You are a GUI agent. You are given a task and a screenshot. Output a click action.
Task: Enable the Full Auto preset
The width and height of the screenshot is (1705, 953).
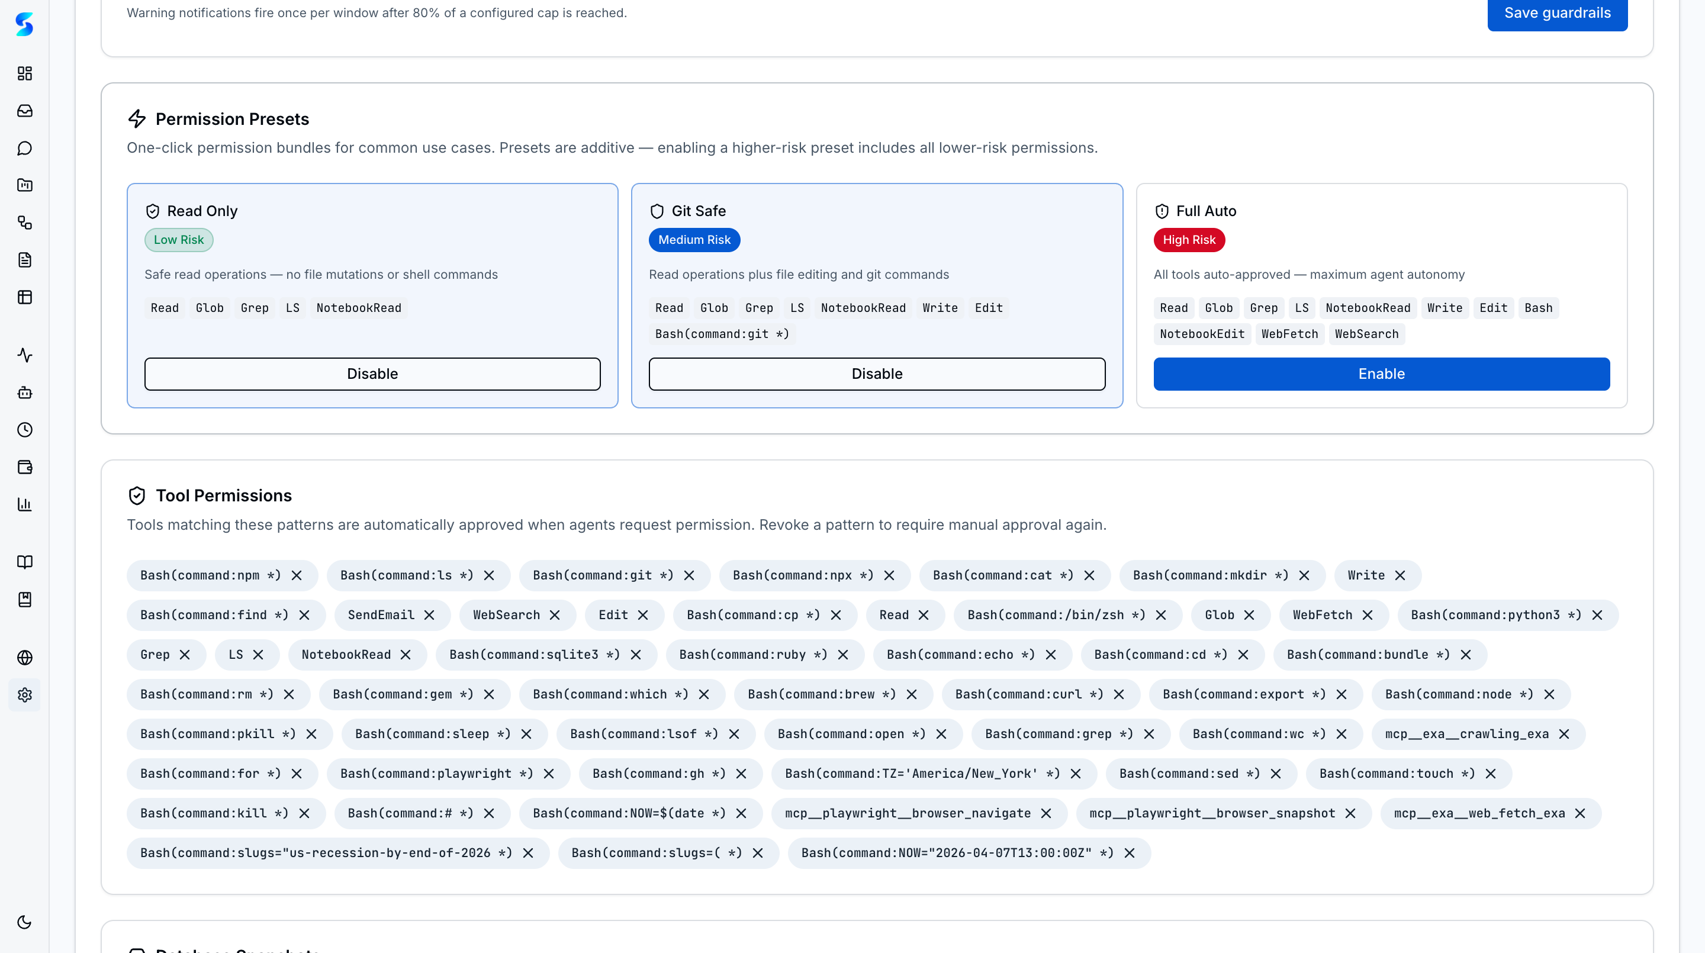click(1381, 374)
